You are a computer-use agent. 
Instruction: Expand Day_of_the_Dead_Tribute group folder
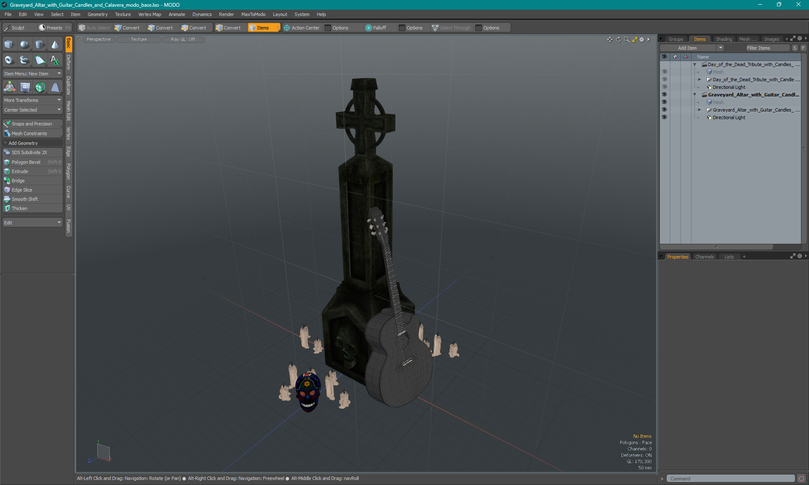(699, 80)
